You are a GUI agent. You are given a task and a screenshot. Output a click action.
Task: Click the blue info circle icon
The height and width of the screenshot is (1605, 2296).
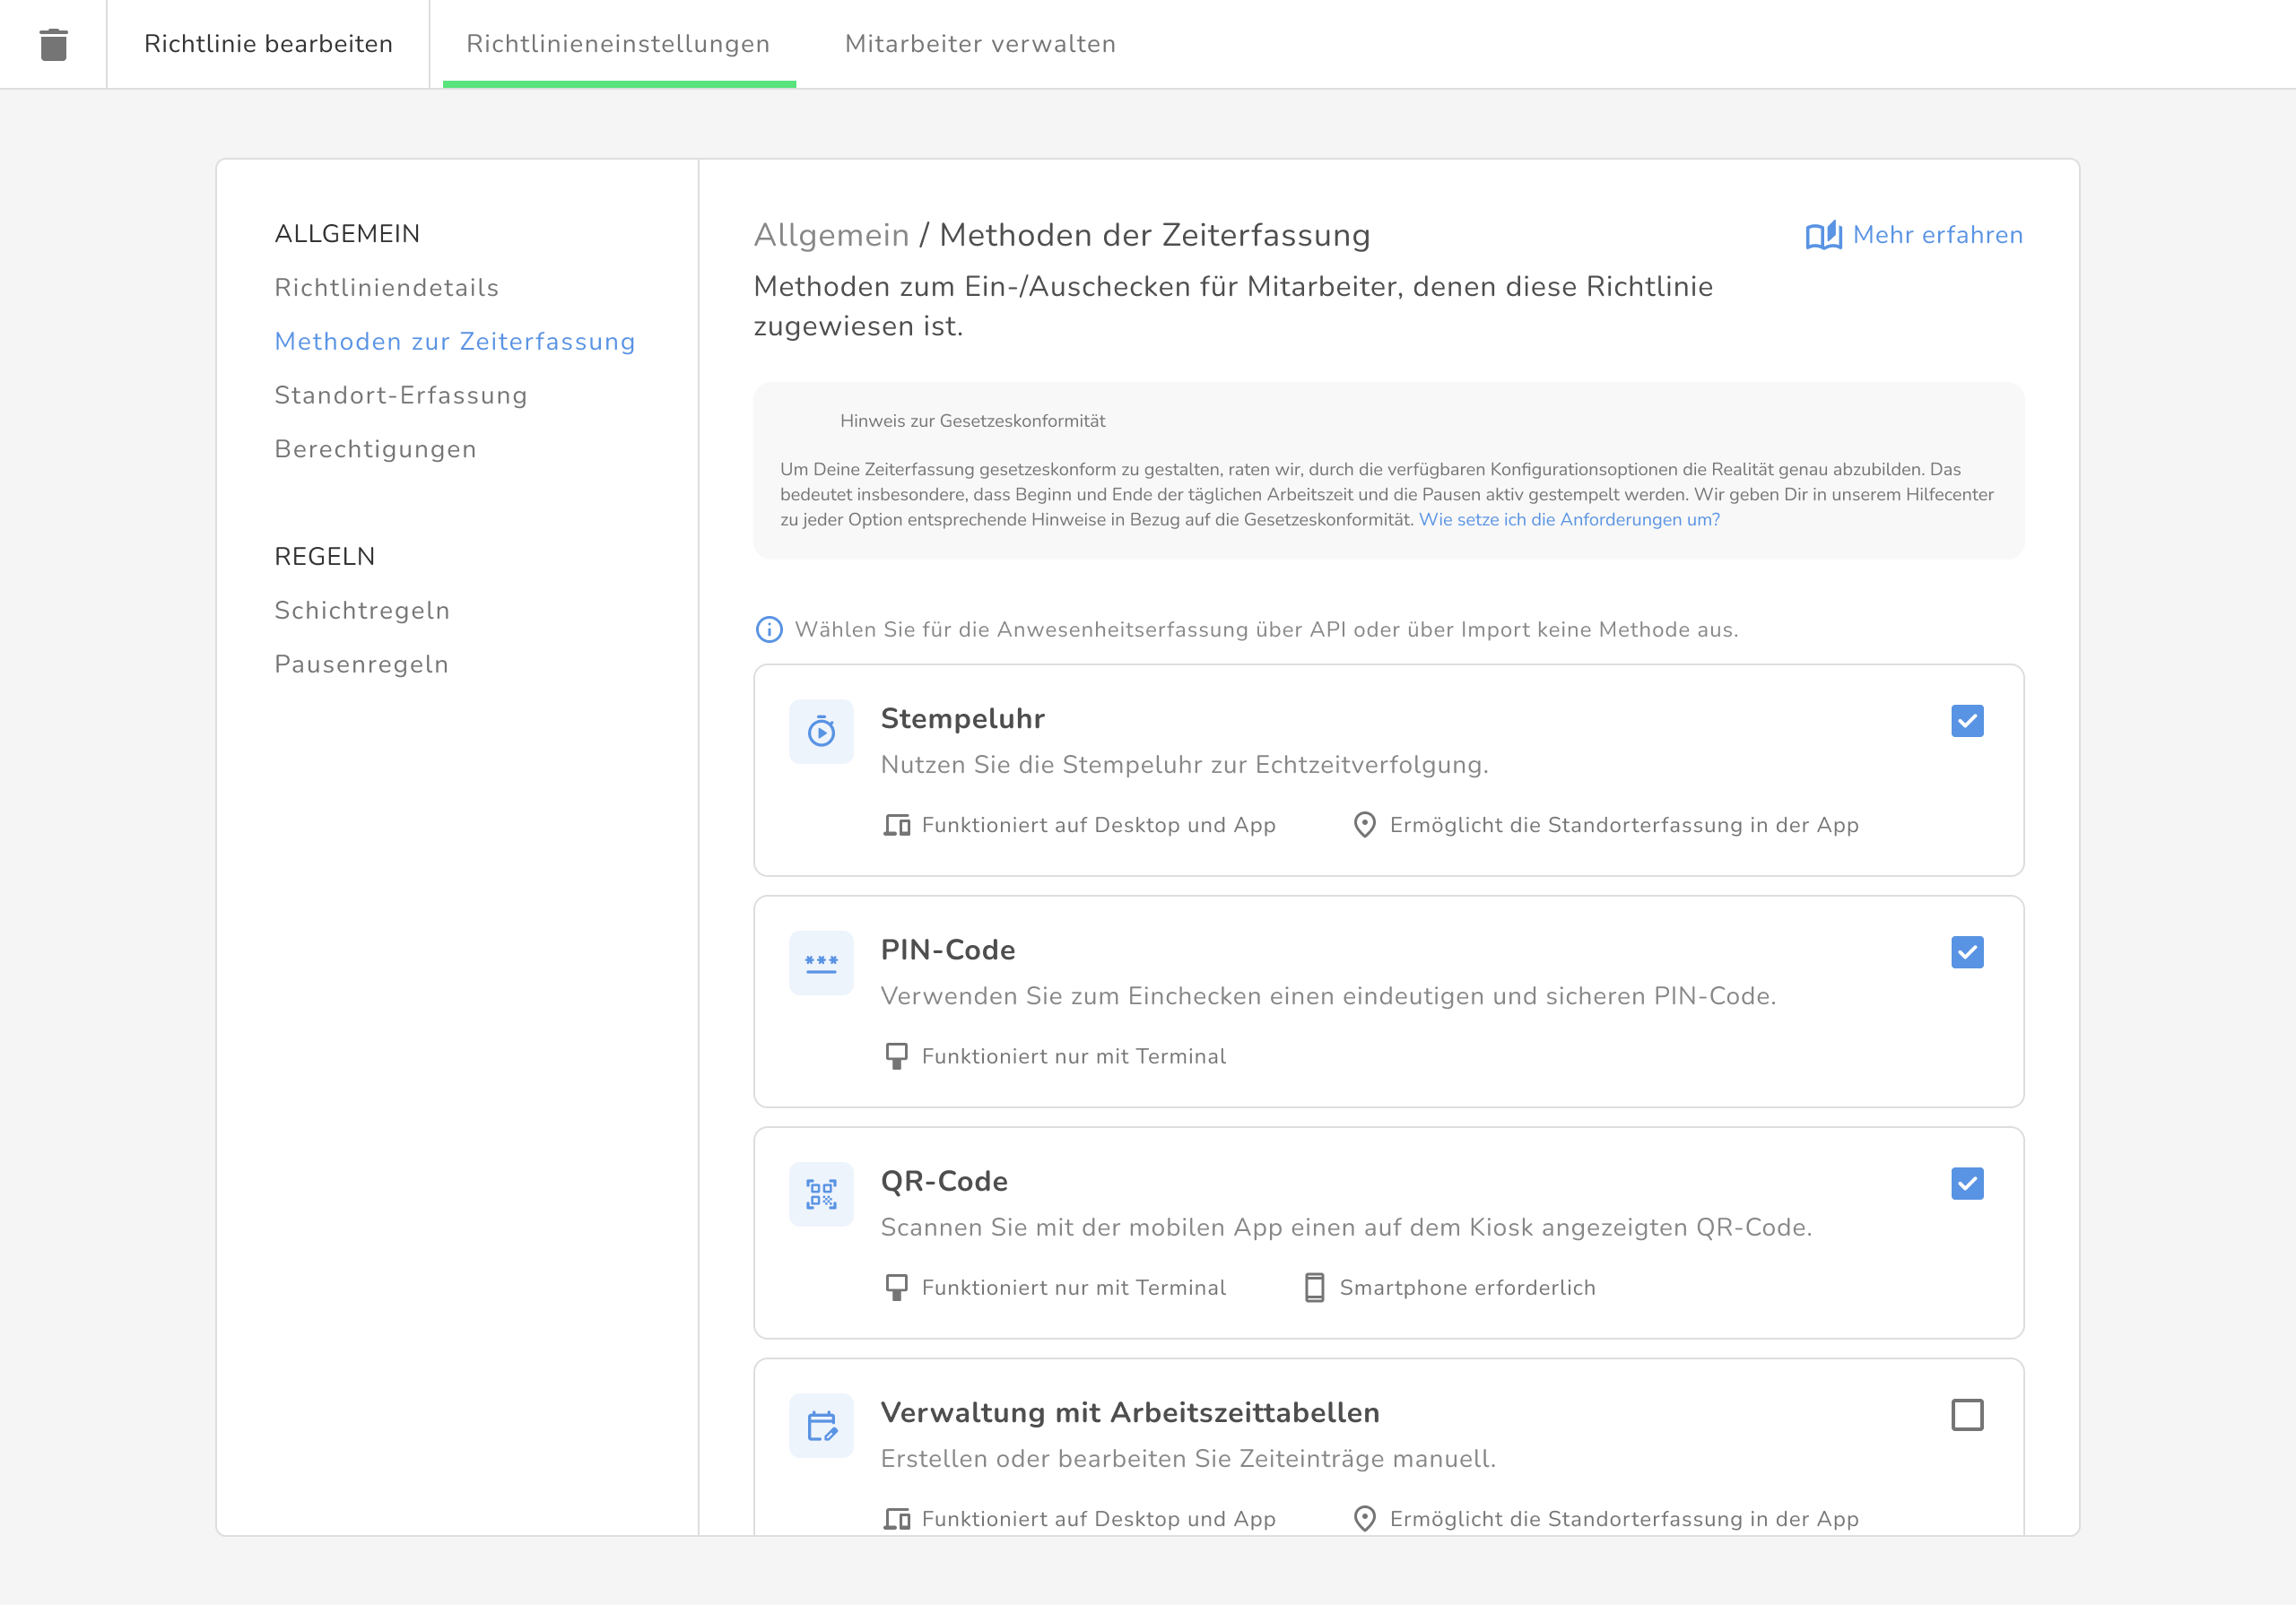pyautogui.click(x=768, y=630)
